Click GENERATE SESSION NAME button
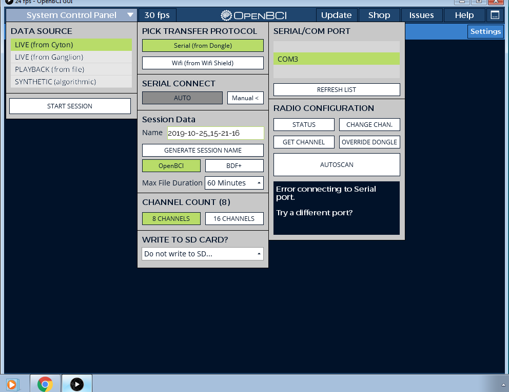This screenshot has height=392, width=509. [203, 151]
